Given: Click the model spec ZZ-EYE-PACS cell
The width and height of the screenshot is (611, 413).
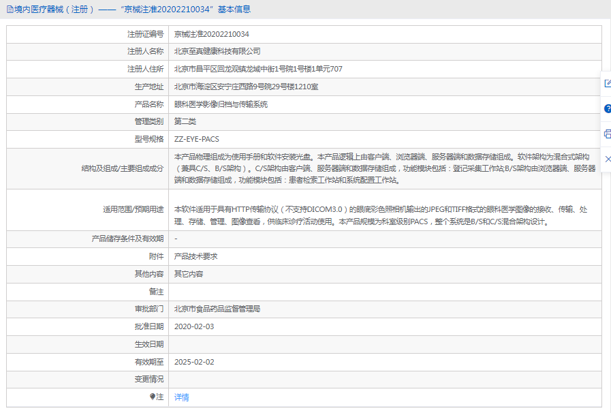Looking at the screenshot, I should 196,139.
